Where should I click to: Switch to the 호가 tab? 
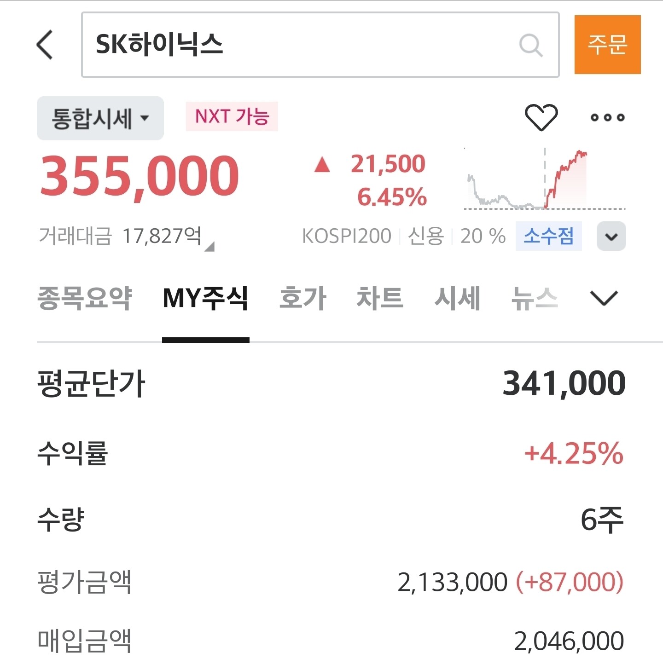303,298
